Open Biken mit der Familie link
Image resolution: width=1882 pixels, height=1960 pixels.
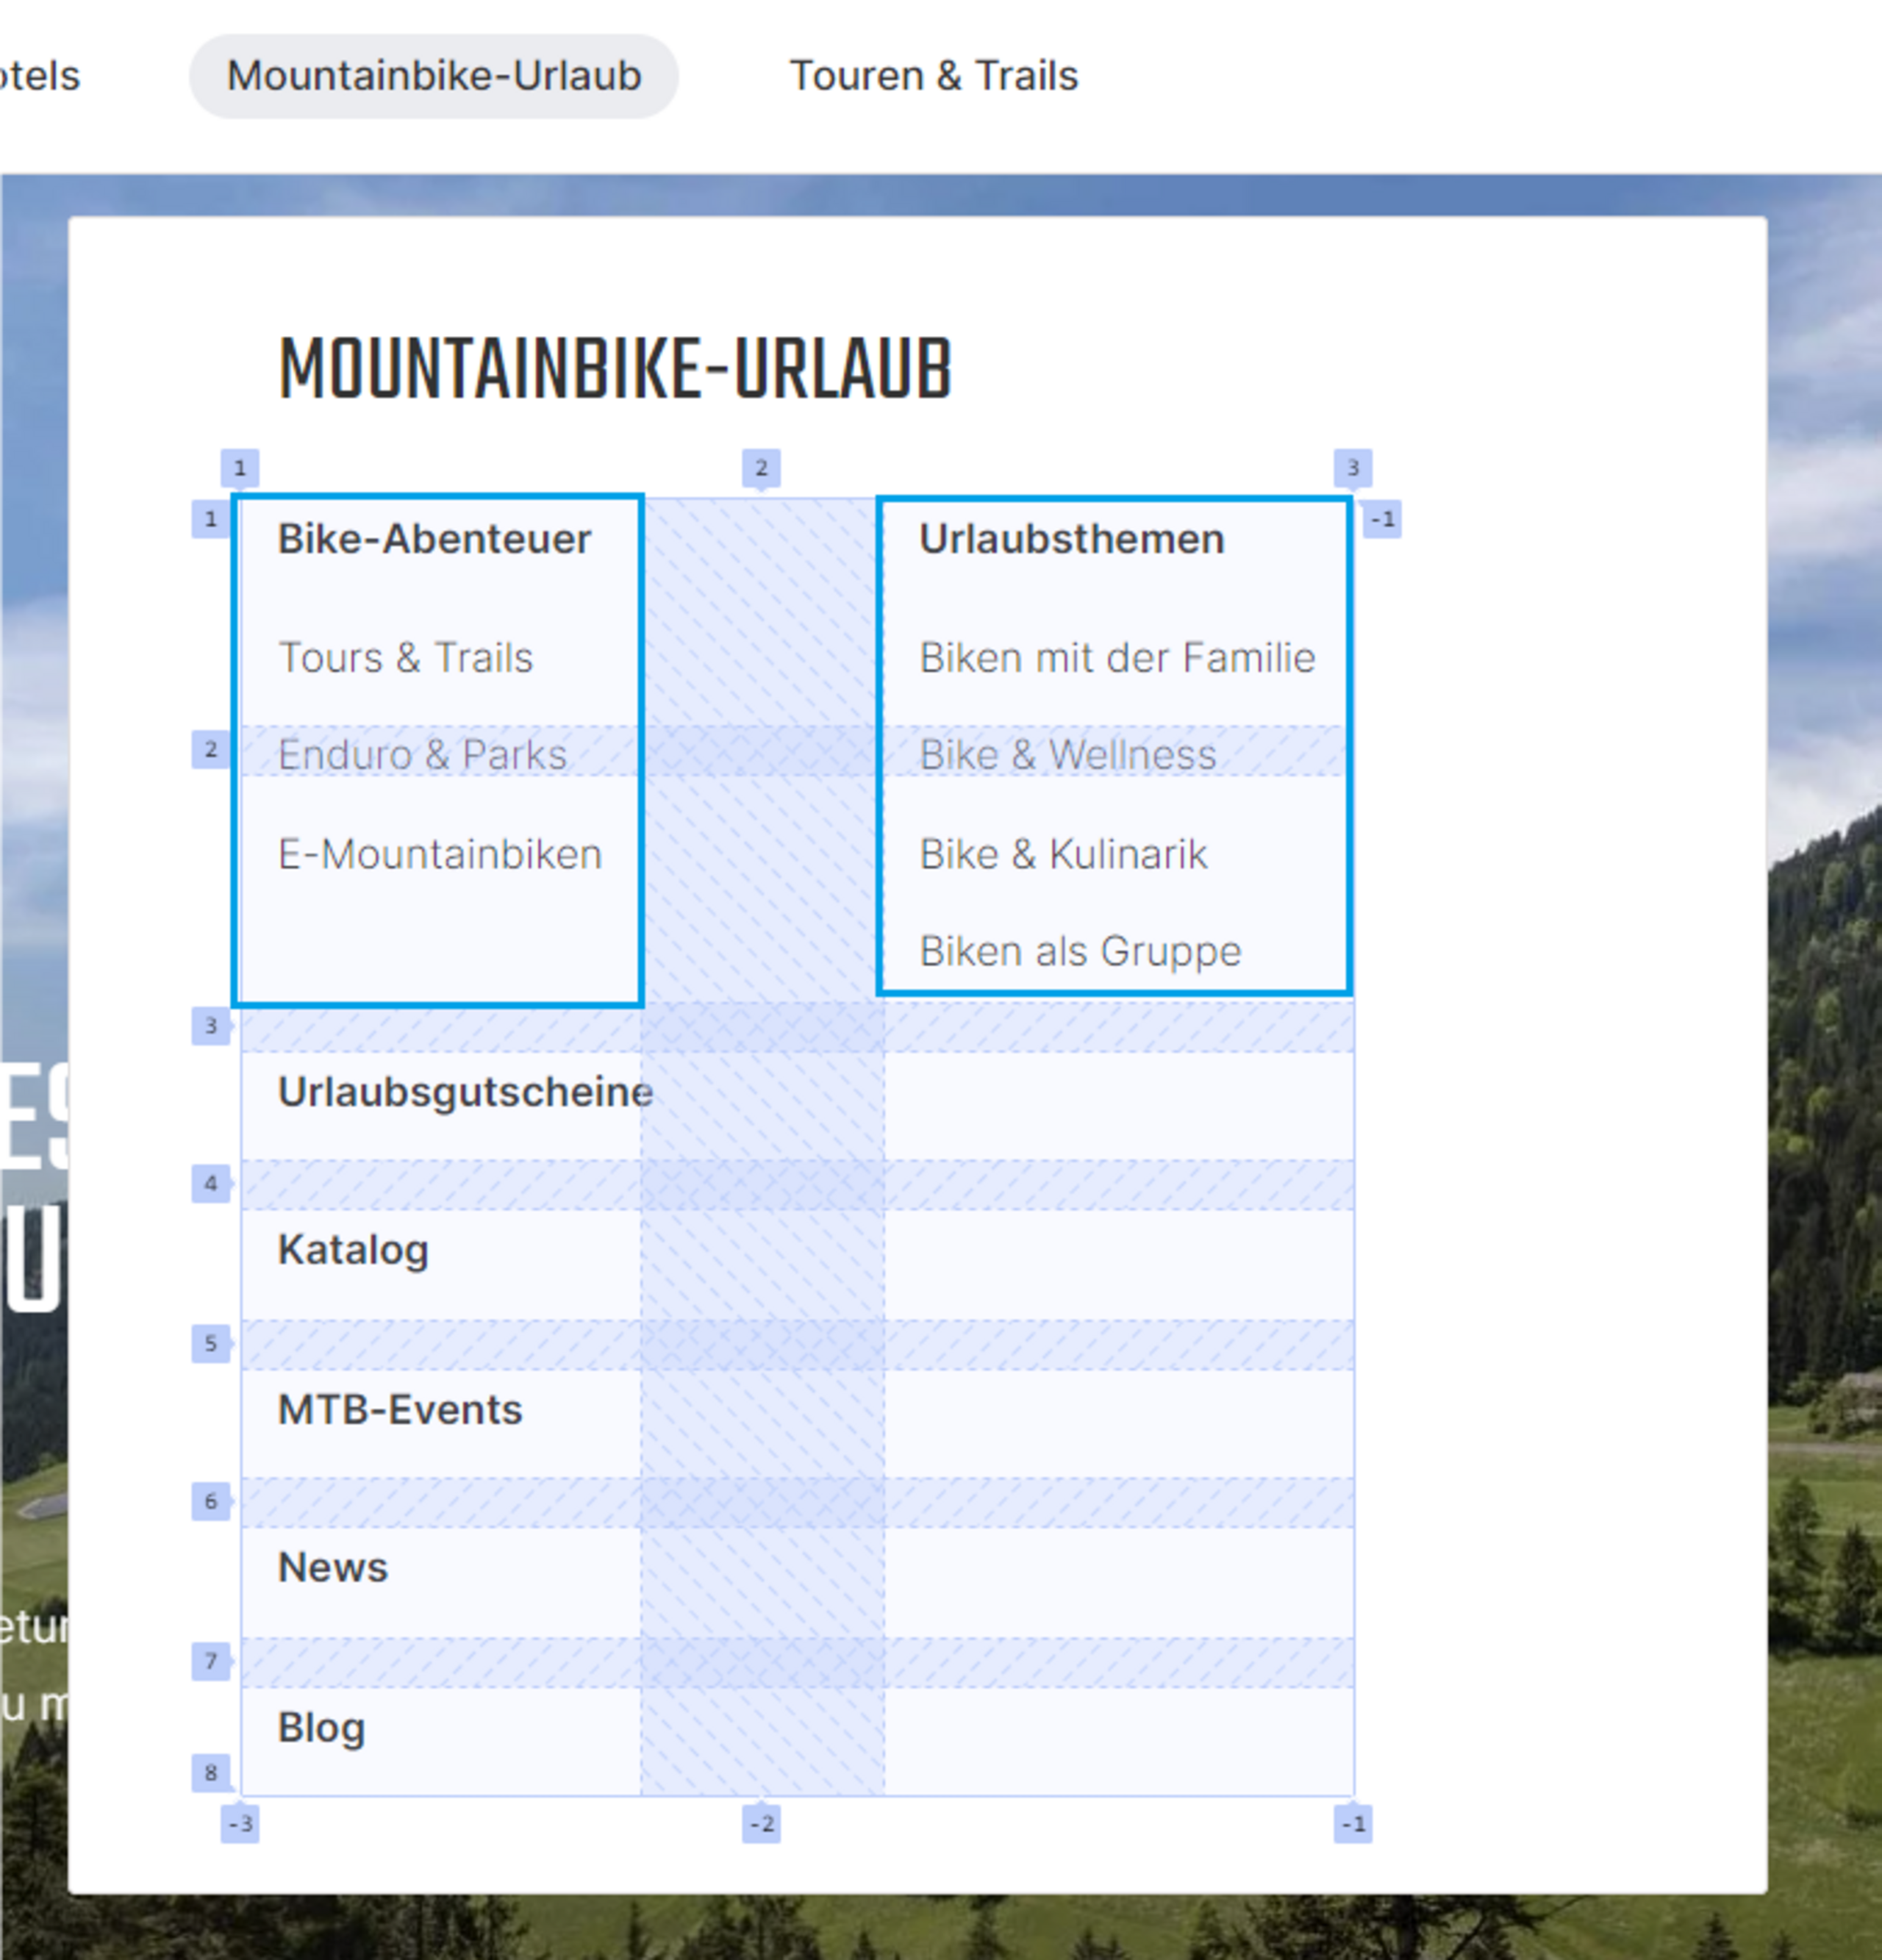[1116, 658]
